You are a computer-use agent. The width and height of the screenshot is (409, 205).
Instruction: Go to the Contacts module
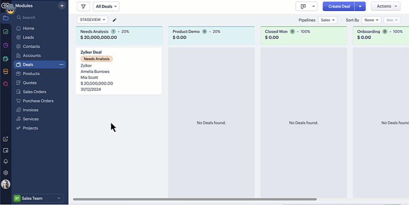pos(31,46)
